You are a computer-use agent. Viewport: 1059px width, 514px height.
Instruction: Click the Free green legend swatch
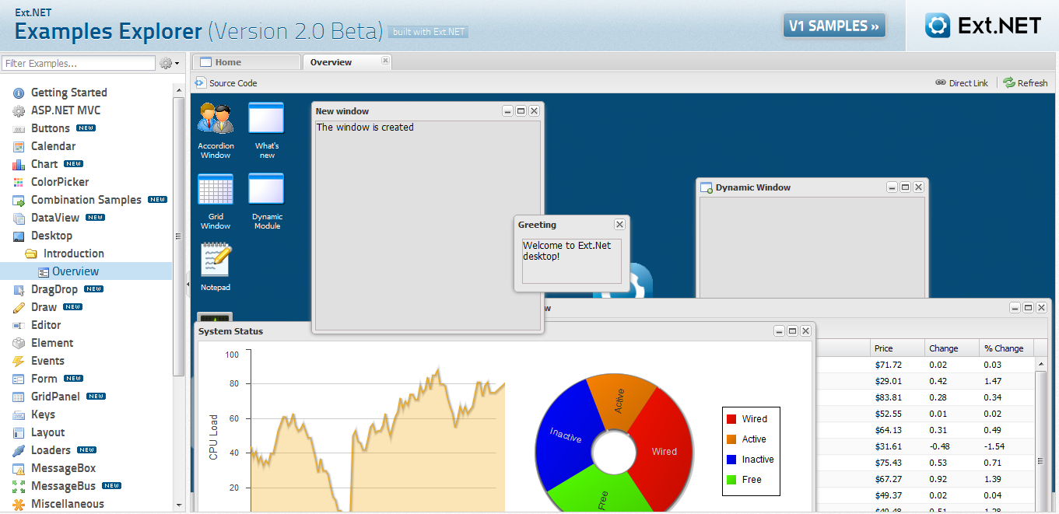731,480
